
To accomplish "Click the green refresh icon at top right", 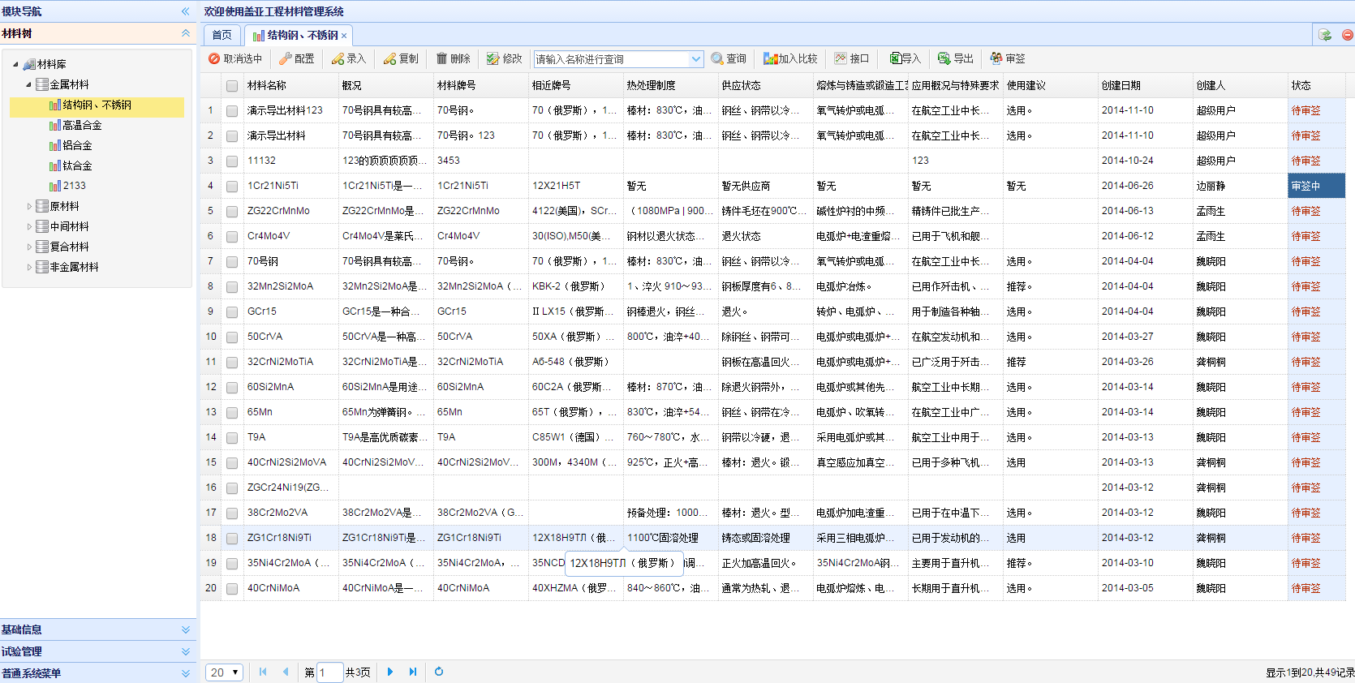I will [x=1325, y=35].
